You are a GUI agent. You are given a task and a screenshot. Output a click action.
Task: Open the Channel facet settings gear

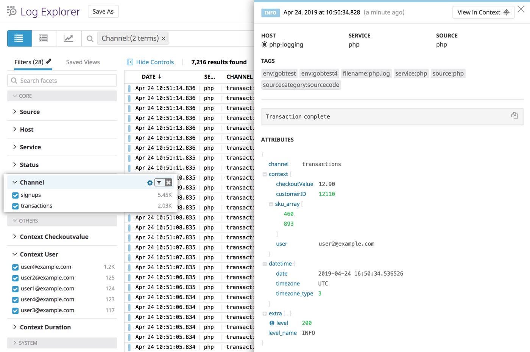150,182
